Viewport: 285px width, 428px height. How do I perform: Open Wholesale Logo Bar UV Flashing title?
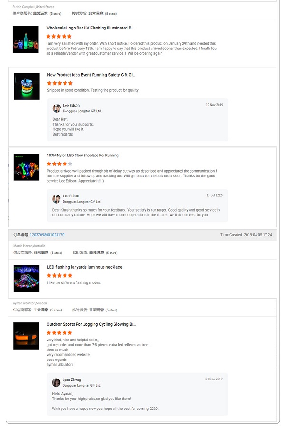[x=90, y=28]
